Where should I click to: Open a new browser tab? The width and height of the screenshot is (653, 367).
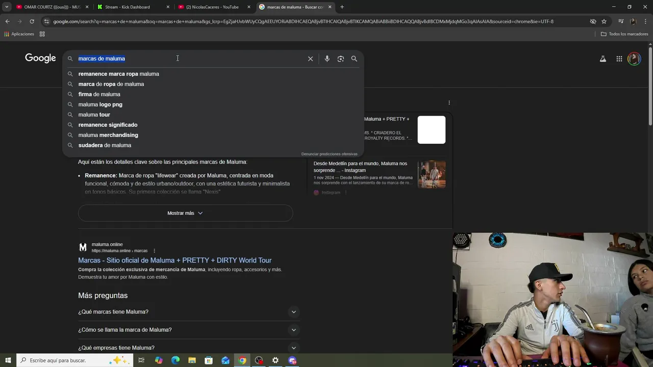coord(342,7)
